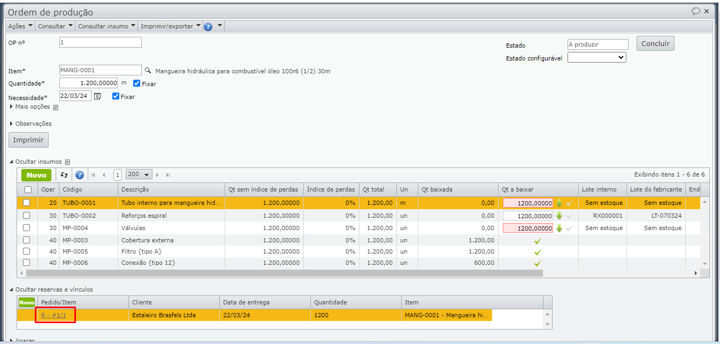Click scroll right arrow of insumos grid
The height and width of the screenshot is (344, 720).
(696, 273)
